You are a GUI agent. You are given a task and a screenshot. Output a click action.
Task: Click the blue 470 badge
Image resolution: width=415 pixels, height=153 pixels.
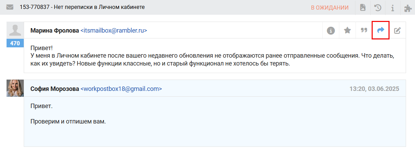point(15,44)
